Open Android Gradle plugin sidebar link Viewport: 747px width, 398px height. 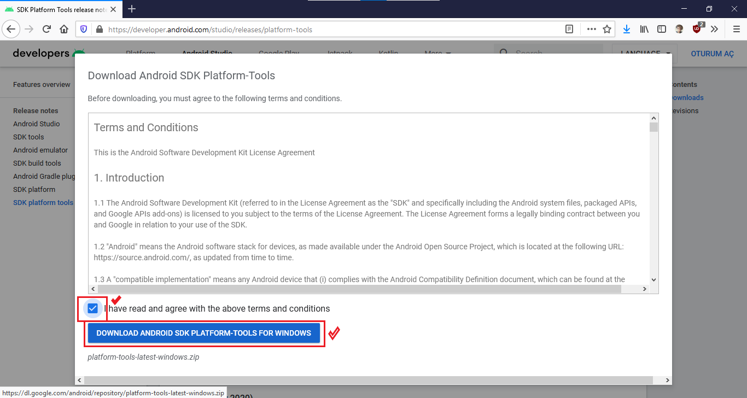point(44,177)
